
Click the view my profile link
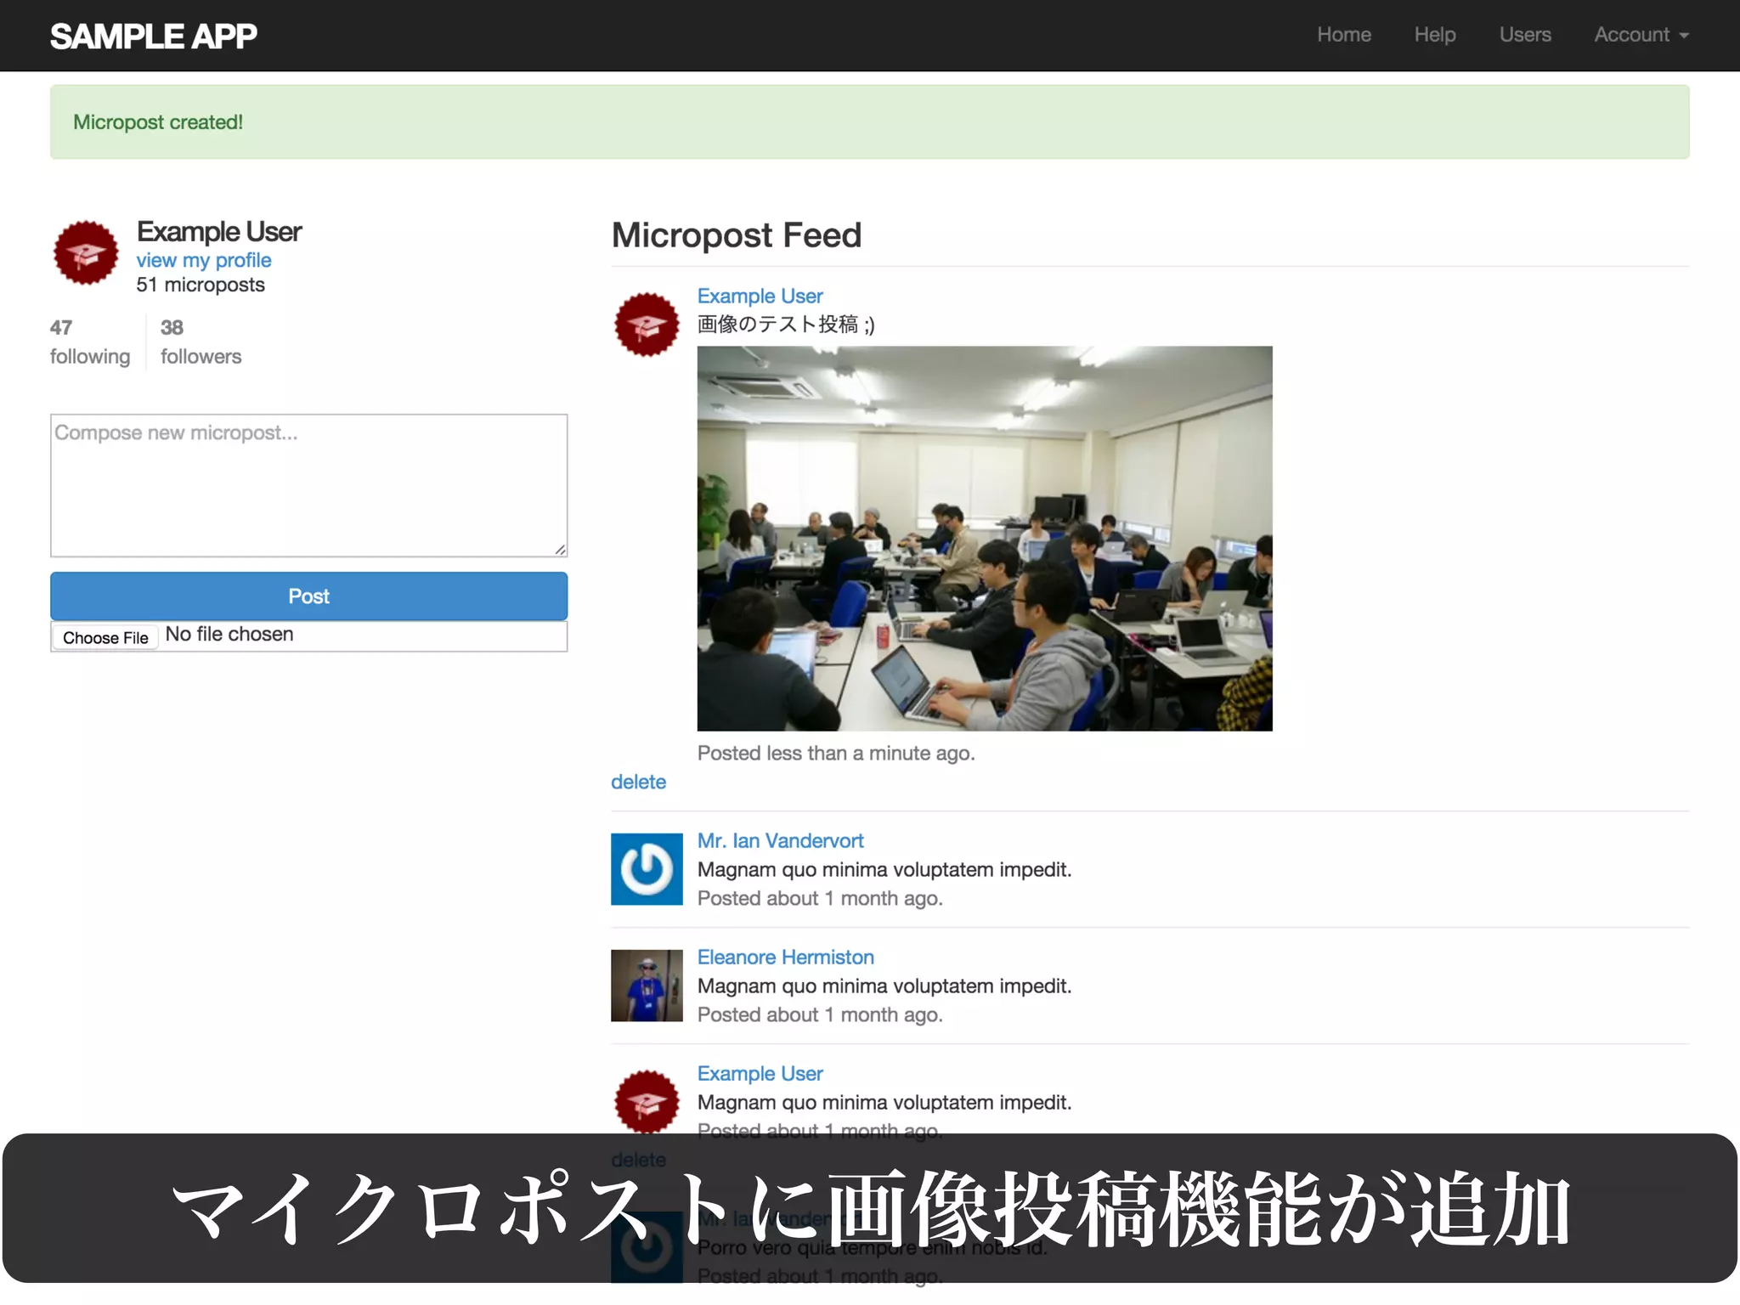click(x=204, y=260)
